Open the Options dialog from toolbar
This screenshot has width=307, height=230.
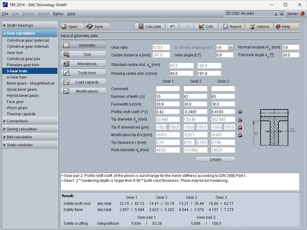click(x=260, y=27)
